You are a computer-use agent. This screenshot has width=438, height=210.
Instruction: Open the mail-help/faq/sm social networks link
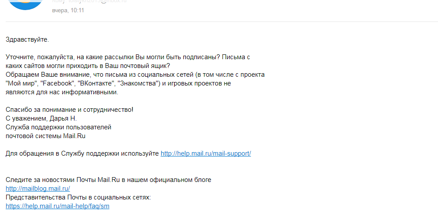point(57,206)
